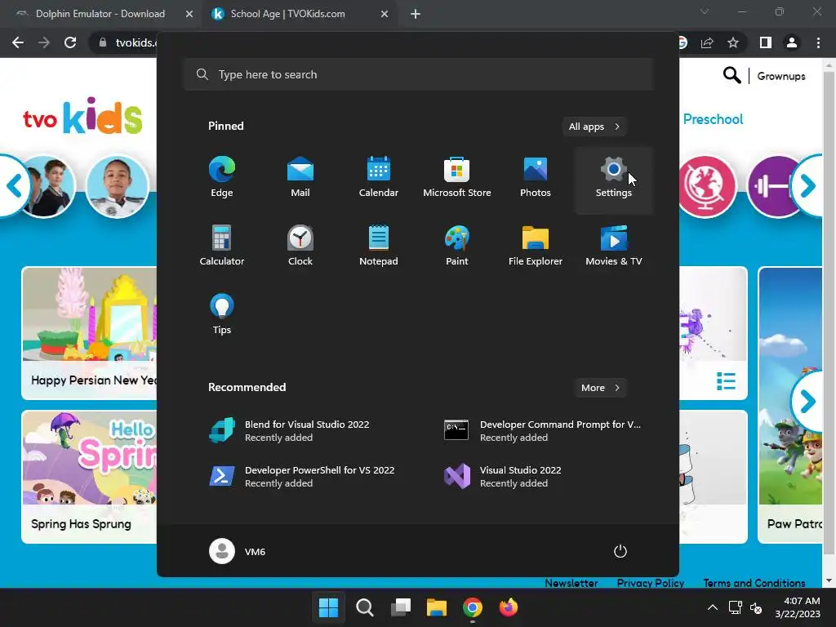This screenshot has height=627, width=836.
Task: Switch to Preschool section
Action: tap(713, 119)
